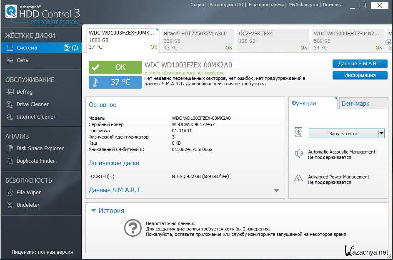Launch Drive Cleaner from the sidebar
The image size is (393, 260).
[32, 104]
